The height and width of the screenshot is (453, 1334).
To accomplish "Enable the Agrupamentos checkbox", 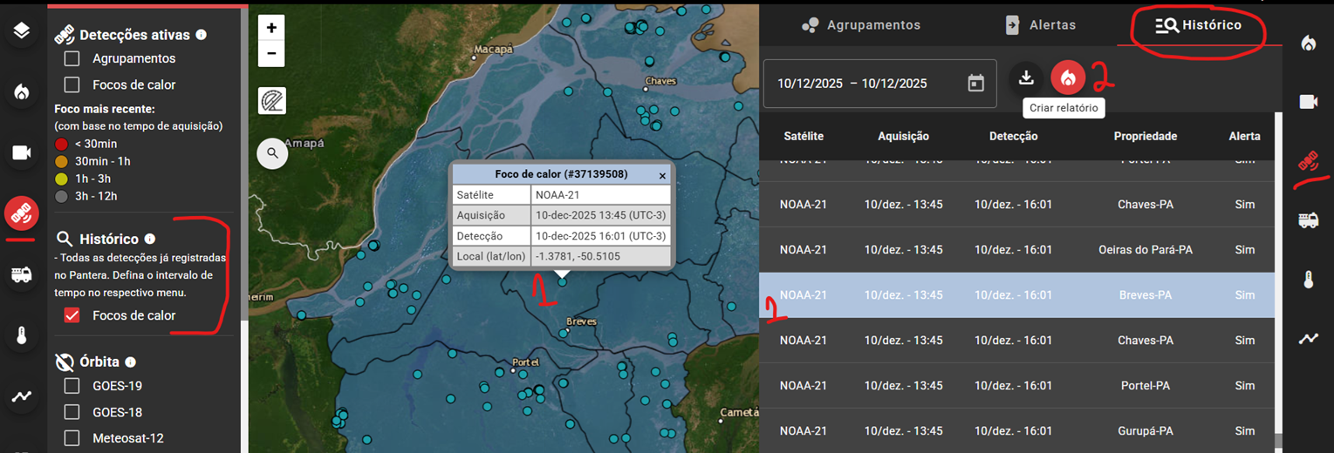I will (72, 58).
